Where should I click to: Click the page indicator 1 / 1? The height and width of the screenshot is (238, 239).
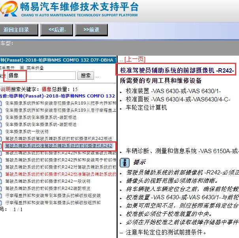click(18, 210)
